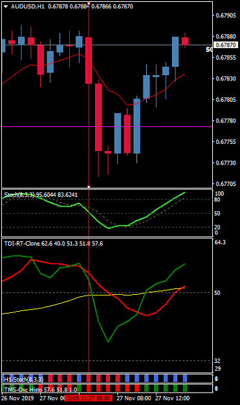Click the 0.67755 price scale label
Screen dimensions: 240x405
pyautogui.click(x=226, y=142)
